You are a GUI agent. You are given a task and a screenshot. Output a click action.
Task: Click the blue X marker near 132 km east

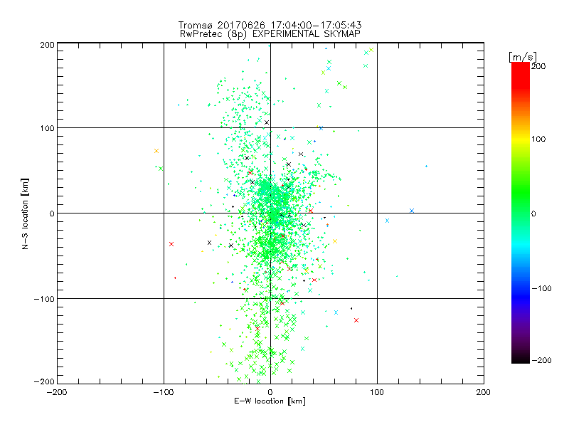pyautogui.click(x=412, y=211)
